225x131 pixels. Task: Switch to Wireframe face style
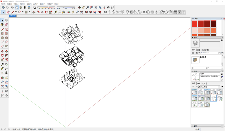12,8
